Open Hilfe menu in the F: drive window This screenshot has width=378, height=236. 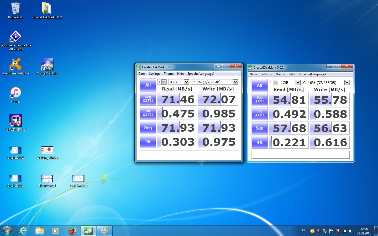(x=180, y=74)
